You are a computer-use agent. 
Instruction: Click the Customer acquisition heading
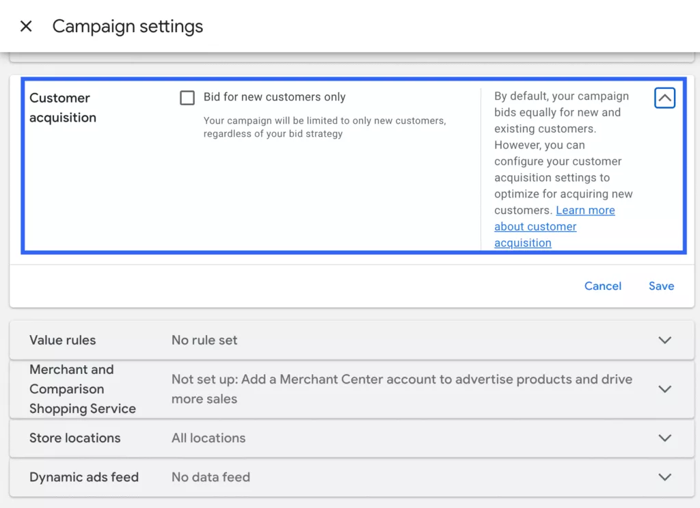click(x=63, y=107)
